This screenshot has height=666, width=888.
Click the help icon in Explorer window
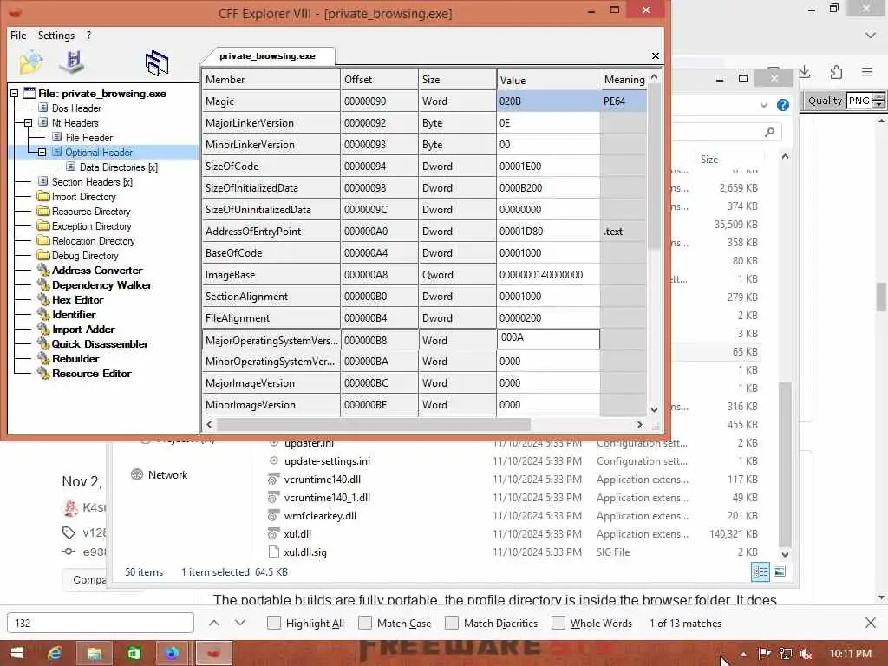[783, 105]
